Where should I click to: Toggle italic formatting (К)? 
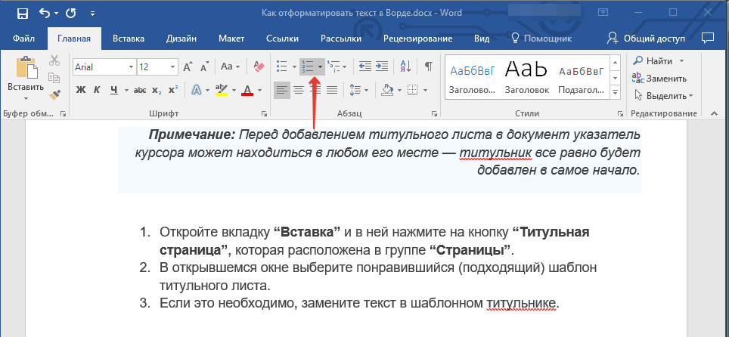(x=97, y=91)
